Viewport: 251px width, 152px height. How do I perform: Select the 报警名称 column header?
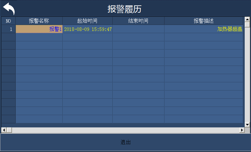click(x=39, y=21)
